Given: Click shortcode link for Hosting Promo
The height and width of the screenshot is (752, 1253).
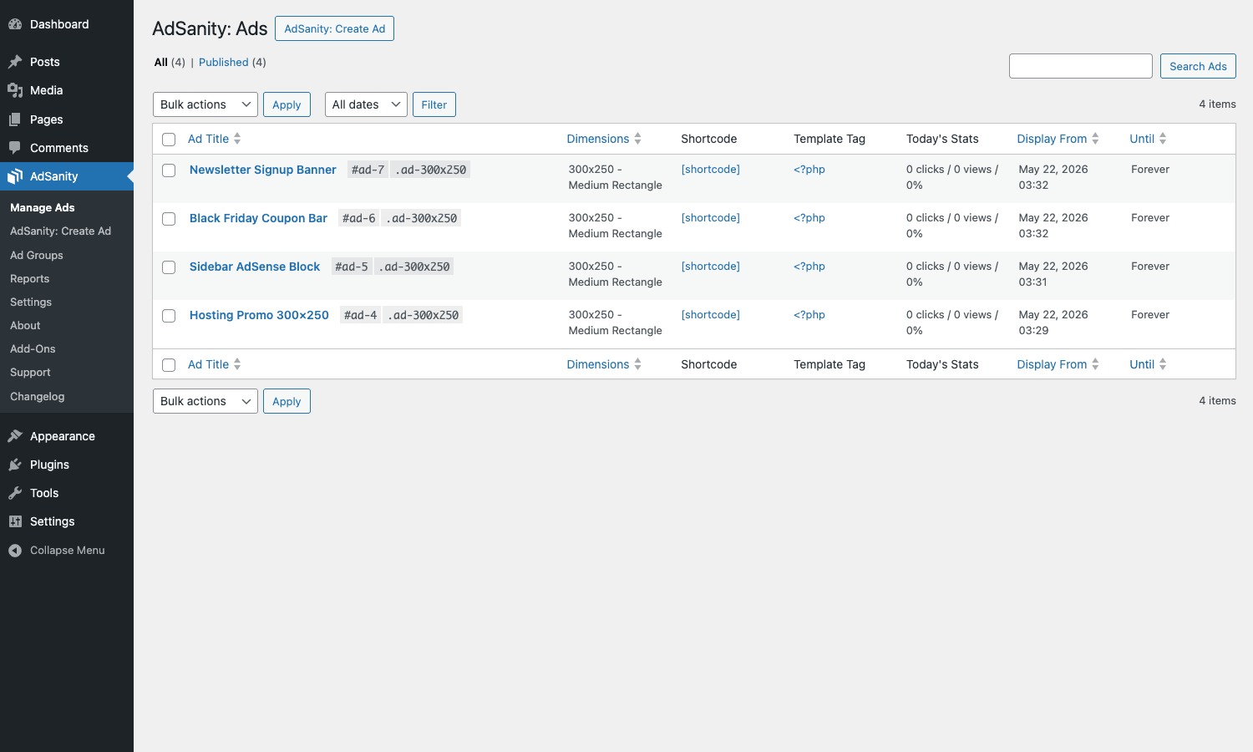Looking at the screenshot, I should (x=711, y=314).
